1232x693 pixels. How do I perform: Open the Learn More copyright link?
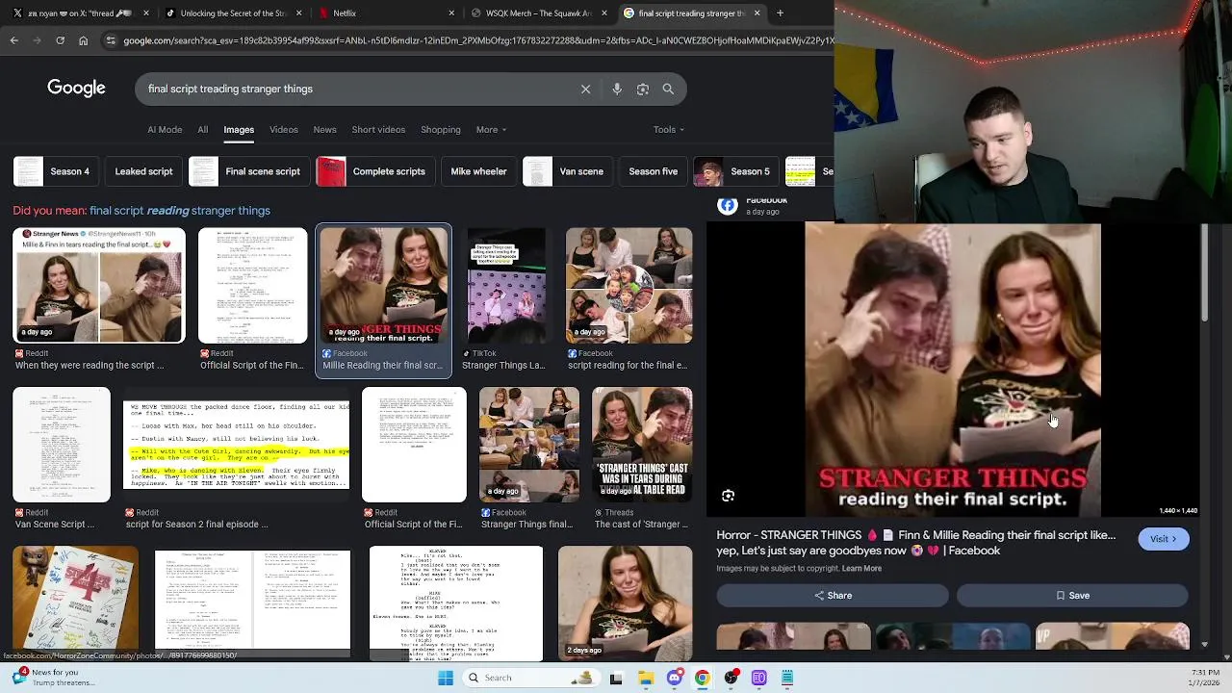coord(861,569)
